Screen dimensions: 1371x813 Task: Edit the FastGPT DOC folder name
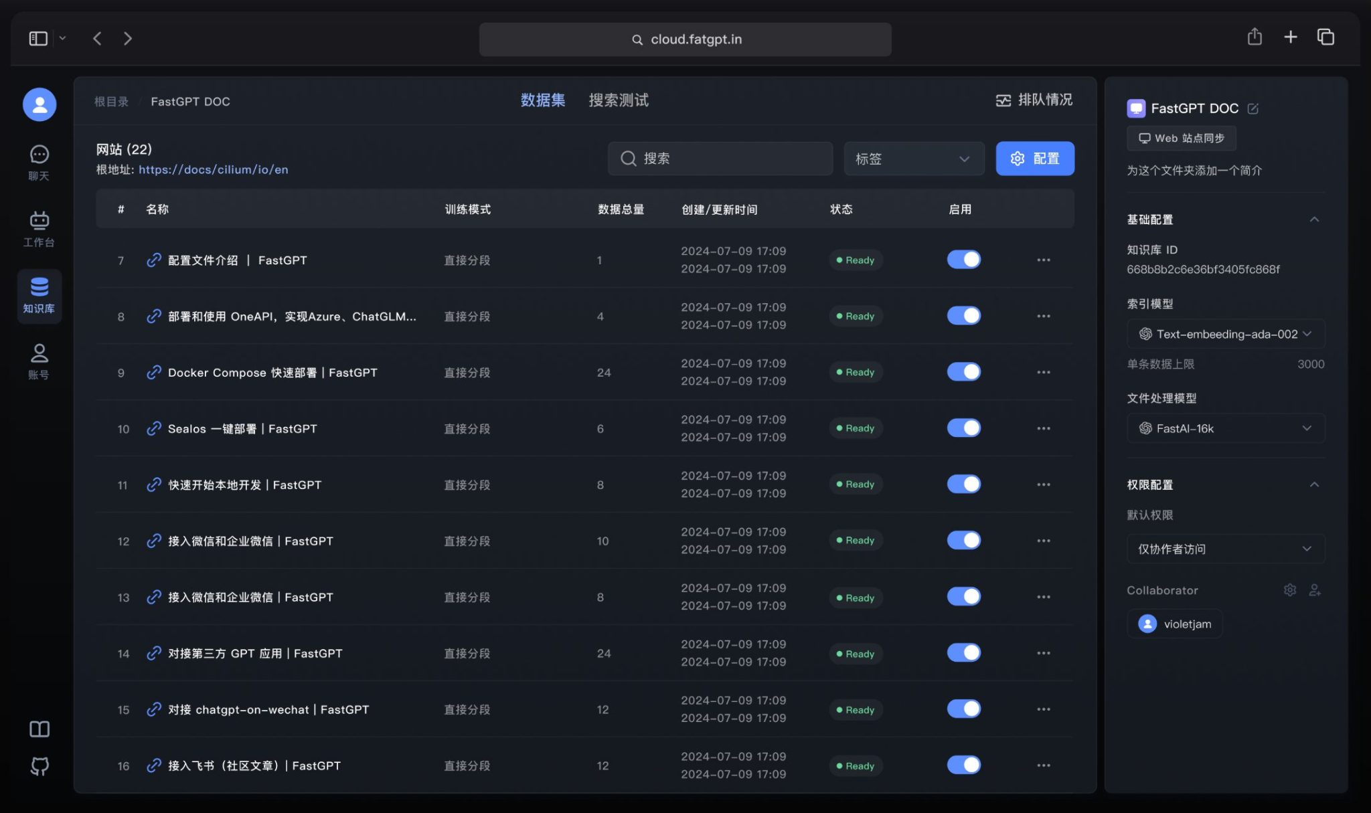point(1254,108)
